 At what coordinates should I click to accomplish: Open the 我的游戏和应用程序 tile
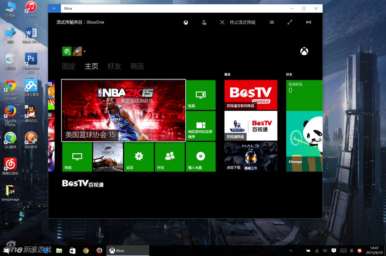(x=200, y=126)
